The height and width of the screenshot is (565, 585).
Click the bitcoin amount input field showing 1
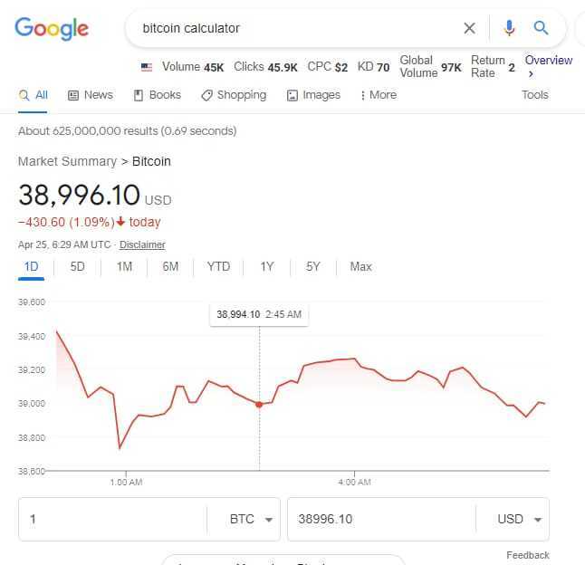tap(113, 519)
